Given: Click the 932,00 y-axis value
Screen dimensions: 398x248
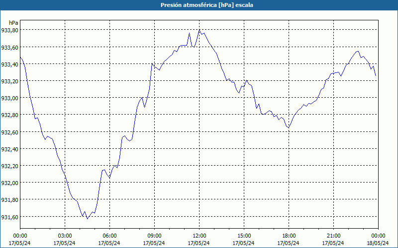Looking at the screenshot, I should click(9, 183).
